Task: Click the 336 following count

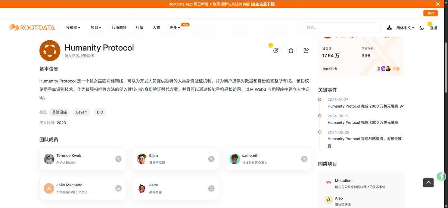Action: click(366, 56)
